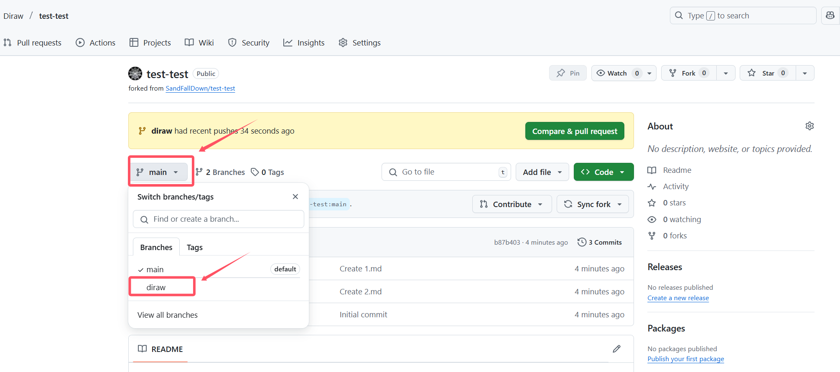Click the eye icon next to 0 watching
The image size is (840, 372).
[652, 220]
